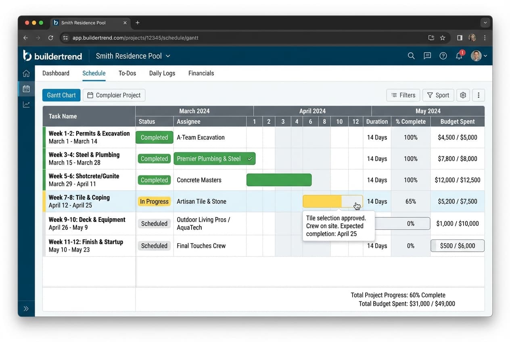
Task: Click the home icon in the sidebar
Action: click(x=26, y=73)
